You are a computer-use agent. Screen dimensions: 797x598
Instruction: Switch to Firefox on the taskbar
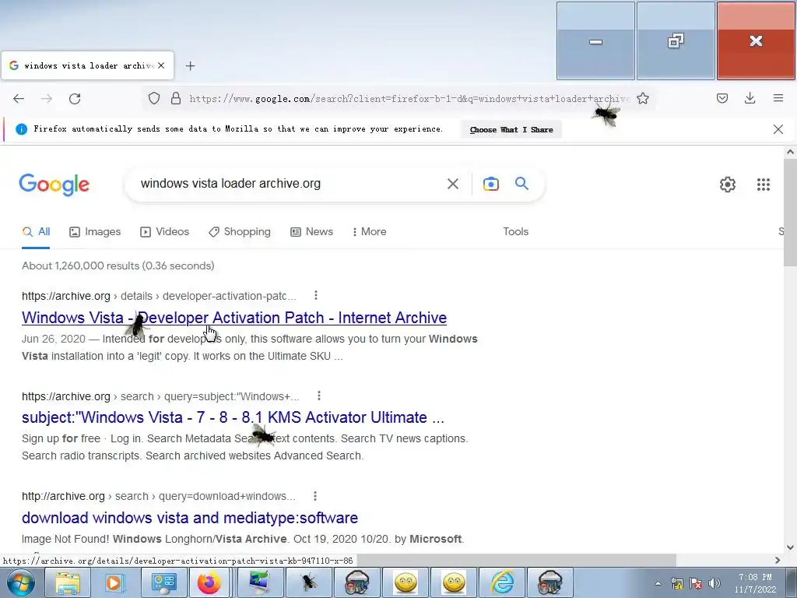(x=209, y=582)
